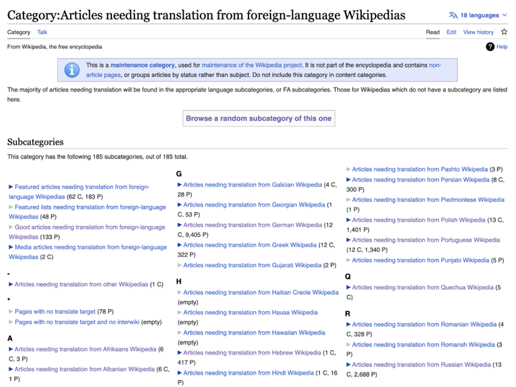Open the Help link

[x=502, y=47]
